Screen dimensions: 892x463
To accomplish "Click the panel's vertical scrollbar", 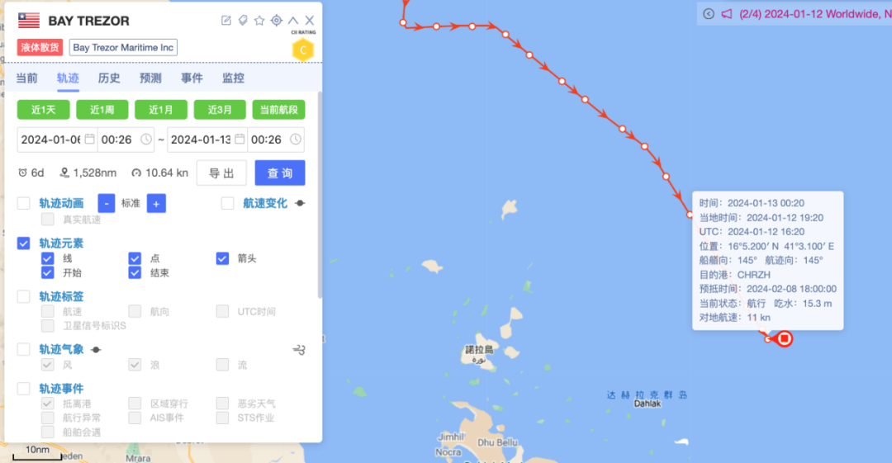I will [320, 195].
